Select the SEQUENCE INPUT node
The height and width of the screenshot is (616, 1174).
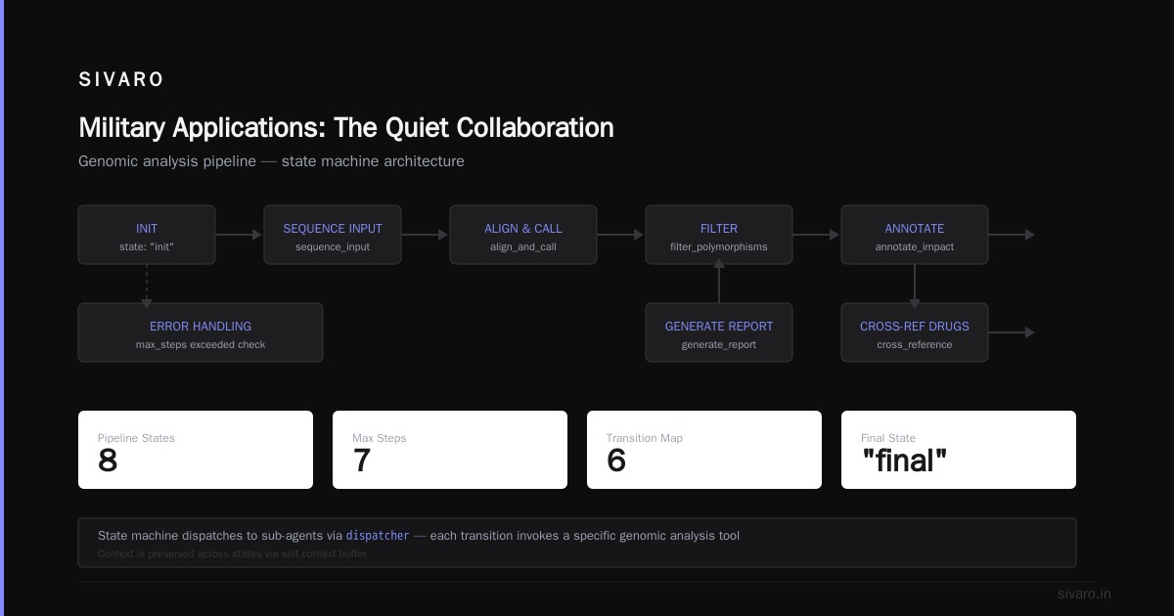[x=333, y=235]
